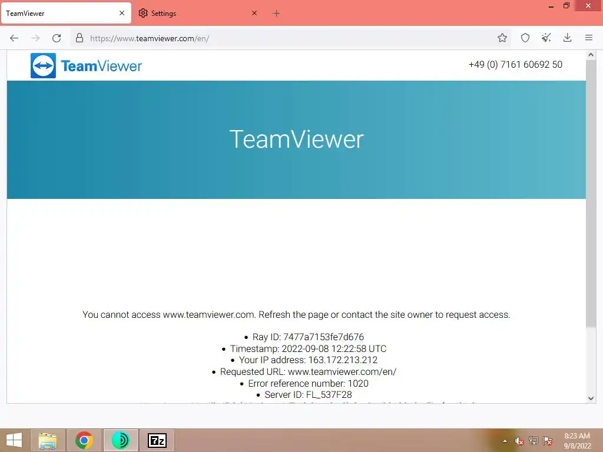Viewport: 603px width, 452px height.
Task: Click the muted volume tray icon
Action: [519, 441]
